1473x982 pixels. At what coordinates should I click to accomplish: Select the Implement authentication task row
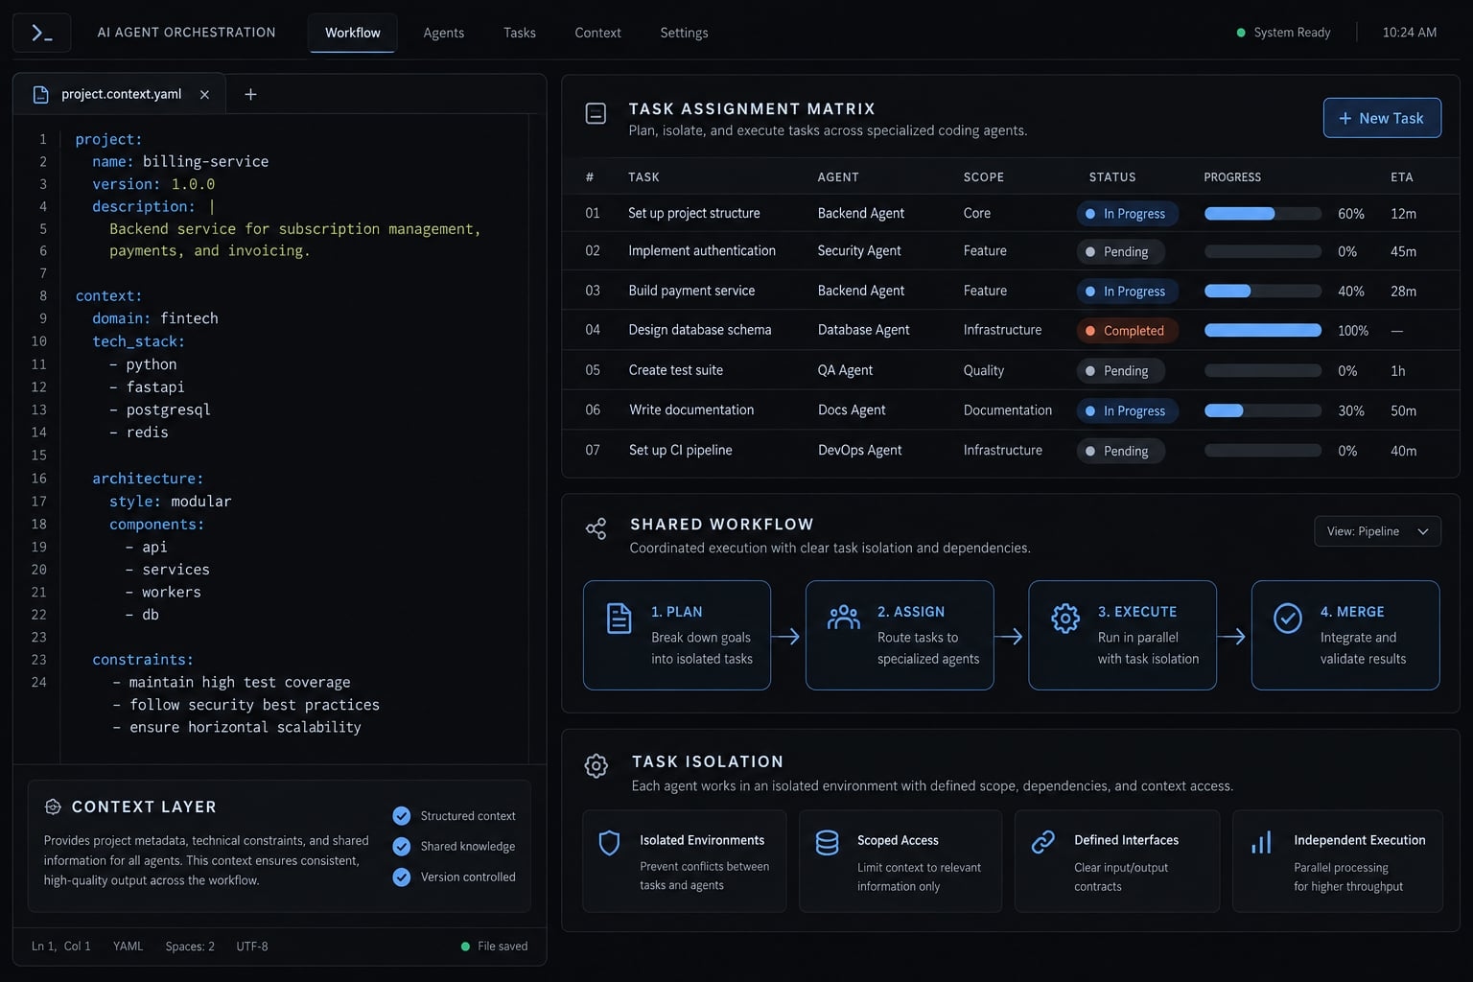click(x=1011, y=251)
